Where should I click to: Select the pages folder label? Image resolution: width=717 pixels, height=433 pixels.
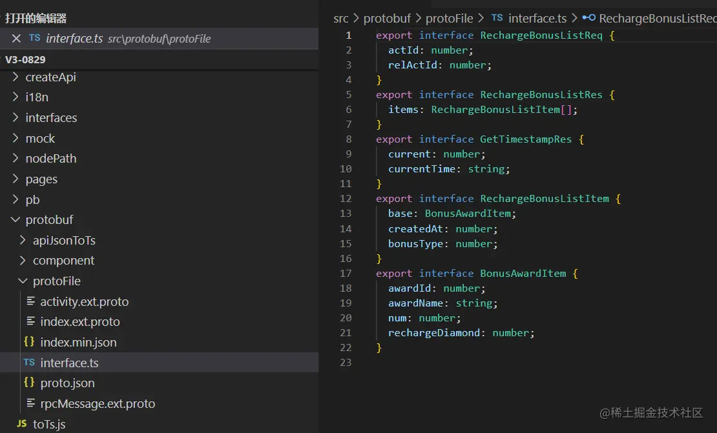click(x=41, y=179)
